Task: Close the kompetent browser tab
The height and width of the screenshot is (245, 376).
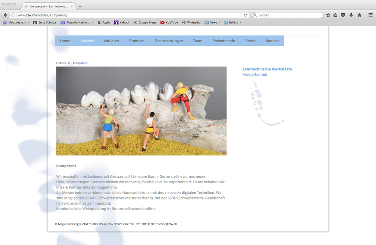Action: (x=71, y=7)
